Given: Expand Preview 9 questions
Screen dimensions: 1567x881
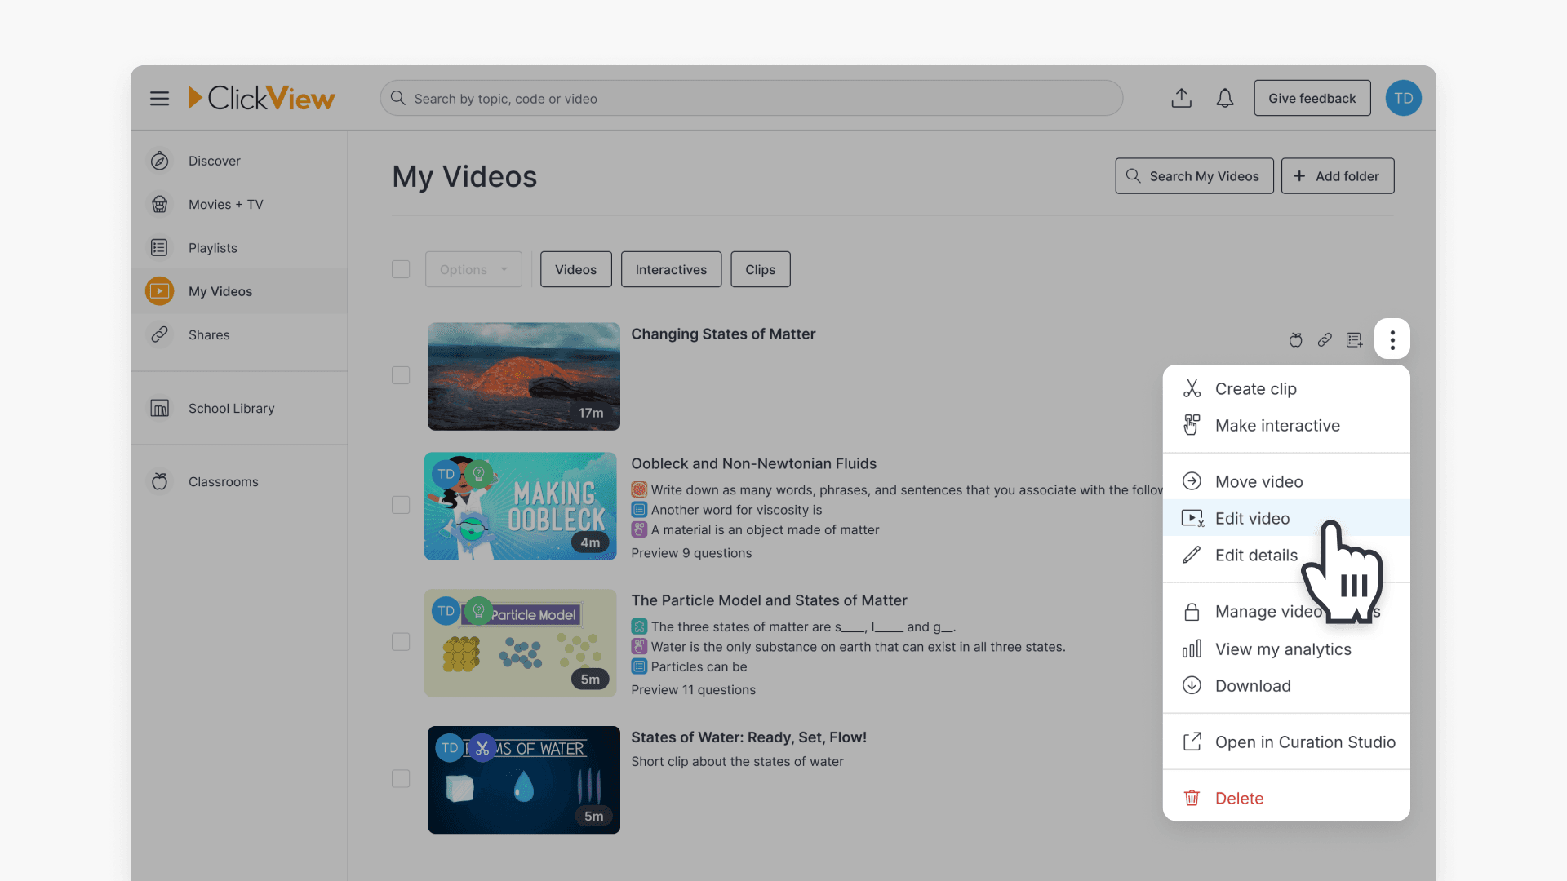Looking at the screenshot, I should 690,553.
